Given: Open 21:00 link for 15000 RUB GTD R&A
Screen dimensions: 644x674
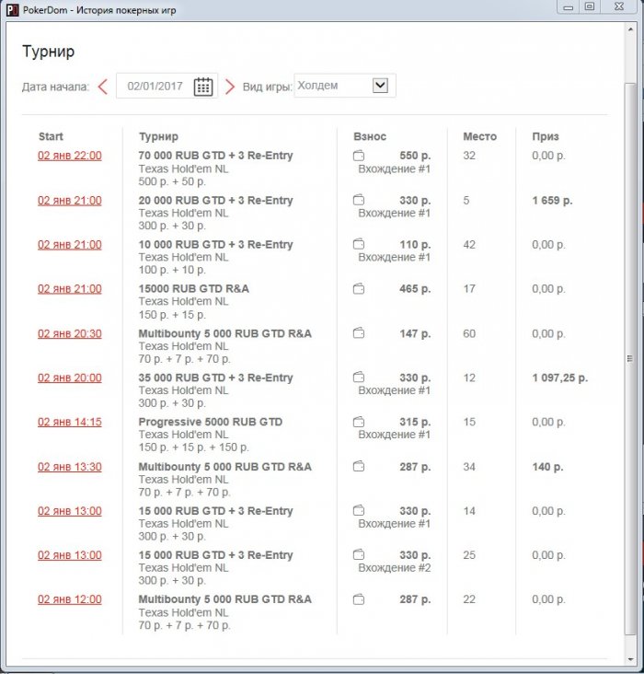Looking at the screenshot, I should pos(70,289).
